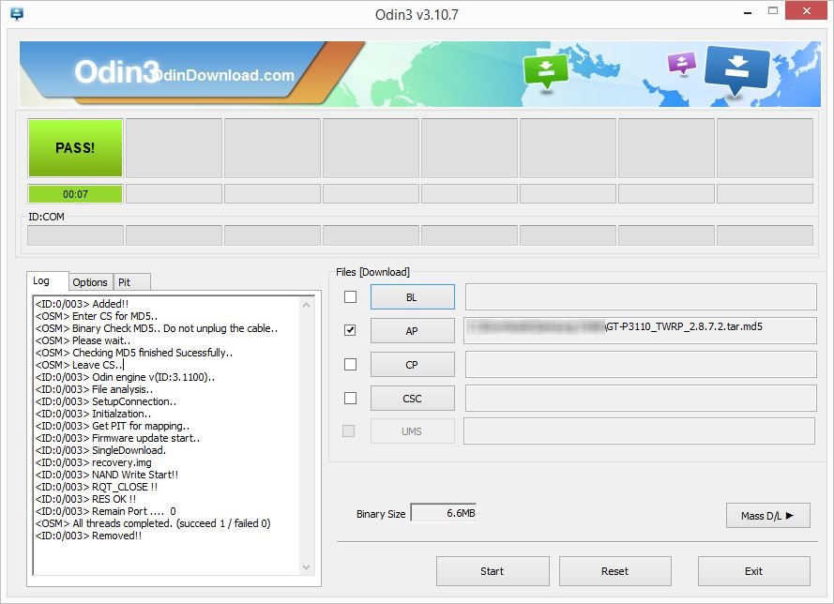
Task: Click log line 'NAND Write Start!!'
Action: 107,475
